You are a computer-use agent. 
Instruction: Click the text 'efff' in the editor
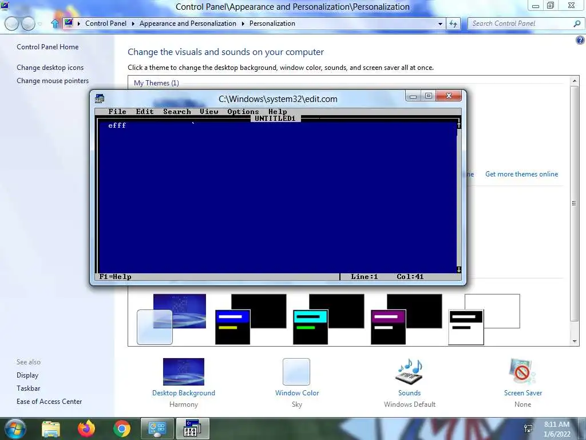click(117, 125)
